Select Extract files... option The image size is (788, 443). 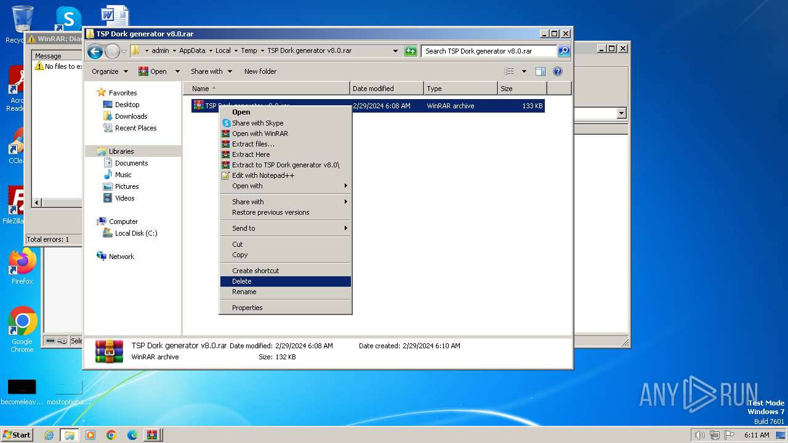coord(286,144)
